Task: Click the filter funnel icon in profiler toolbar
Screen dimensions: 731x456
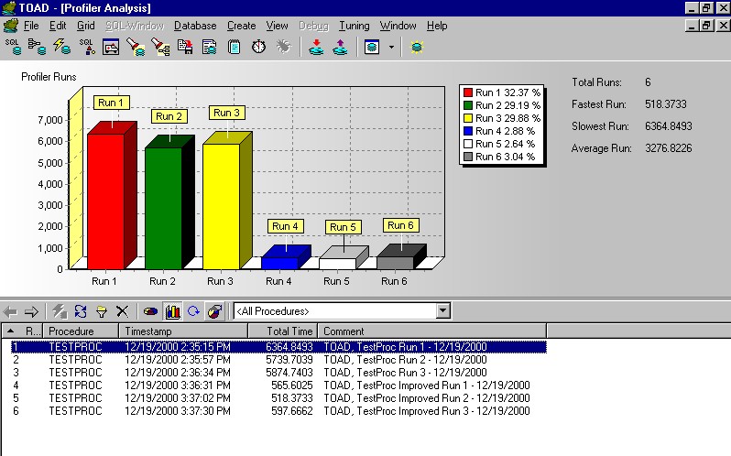Action: tap(101, 311)
